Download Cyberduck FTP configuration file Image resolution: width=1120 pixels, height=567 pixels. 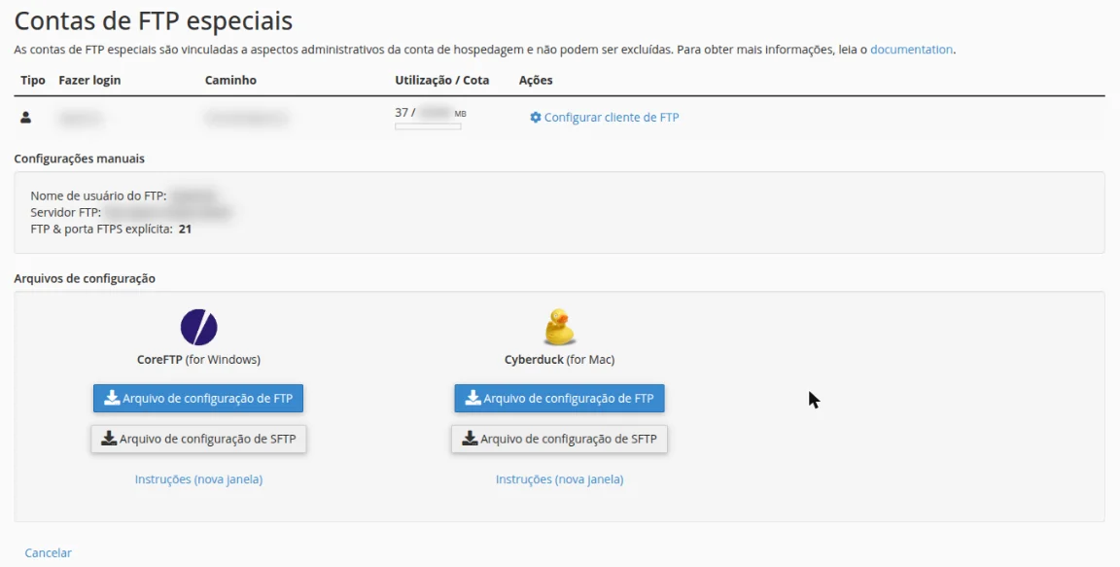pyautogui.click(x=559, y=399)
